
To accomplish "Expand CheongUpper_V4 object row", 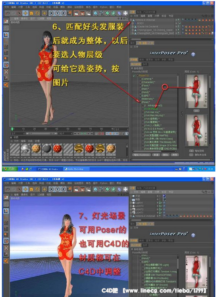I will [133, 30].
